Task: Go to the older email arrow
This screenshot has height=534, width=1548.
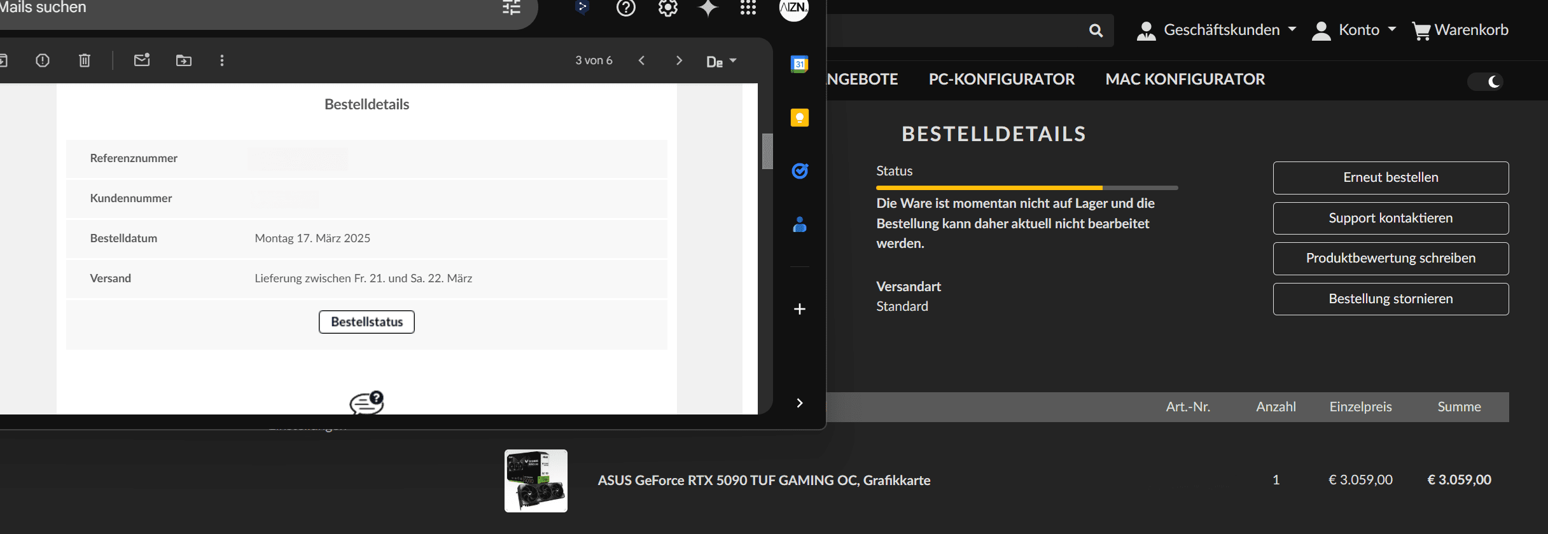Action: pos(679,60)
